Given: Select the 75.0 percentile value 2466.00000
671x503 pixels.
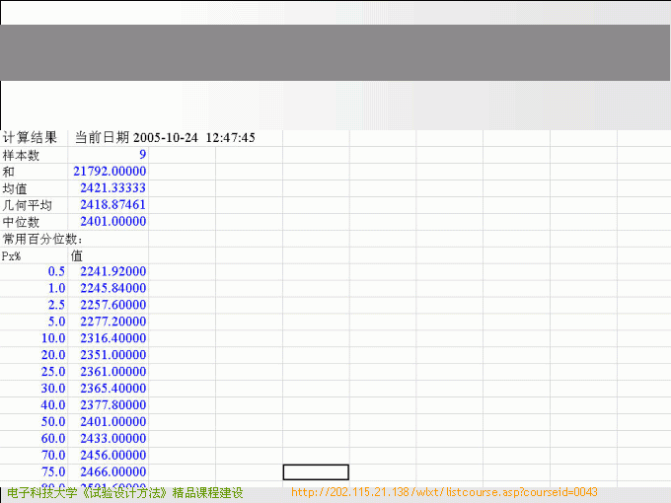Looking at the screenshot, I should coord(112,472).
